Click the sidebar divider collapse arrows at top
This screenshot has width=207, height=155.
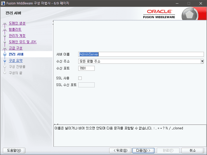tap(53, 23)
